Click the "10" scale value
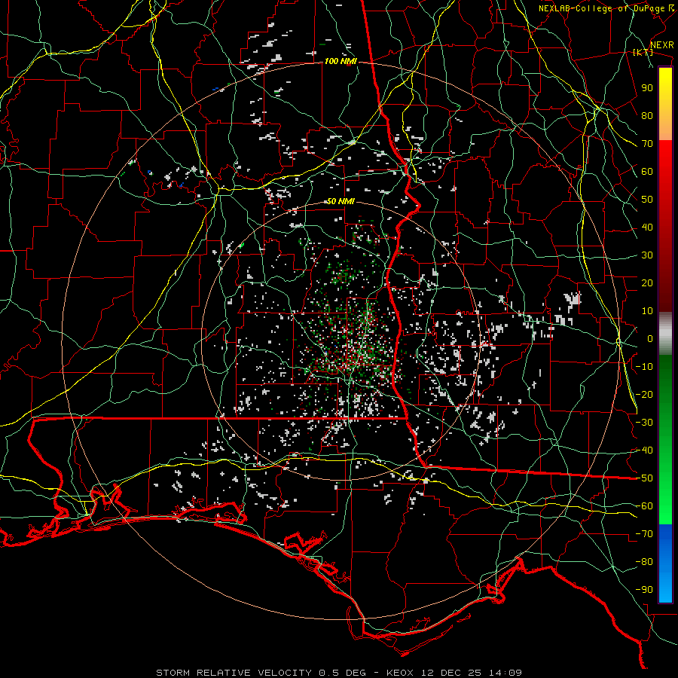 pos(647,311)
